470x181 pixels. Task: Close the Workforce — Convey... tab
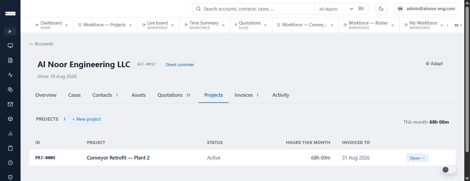pos(332,25)
